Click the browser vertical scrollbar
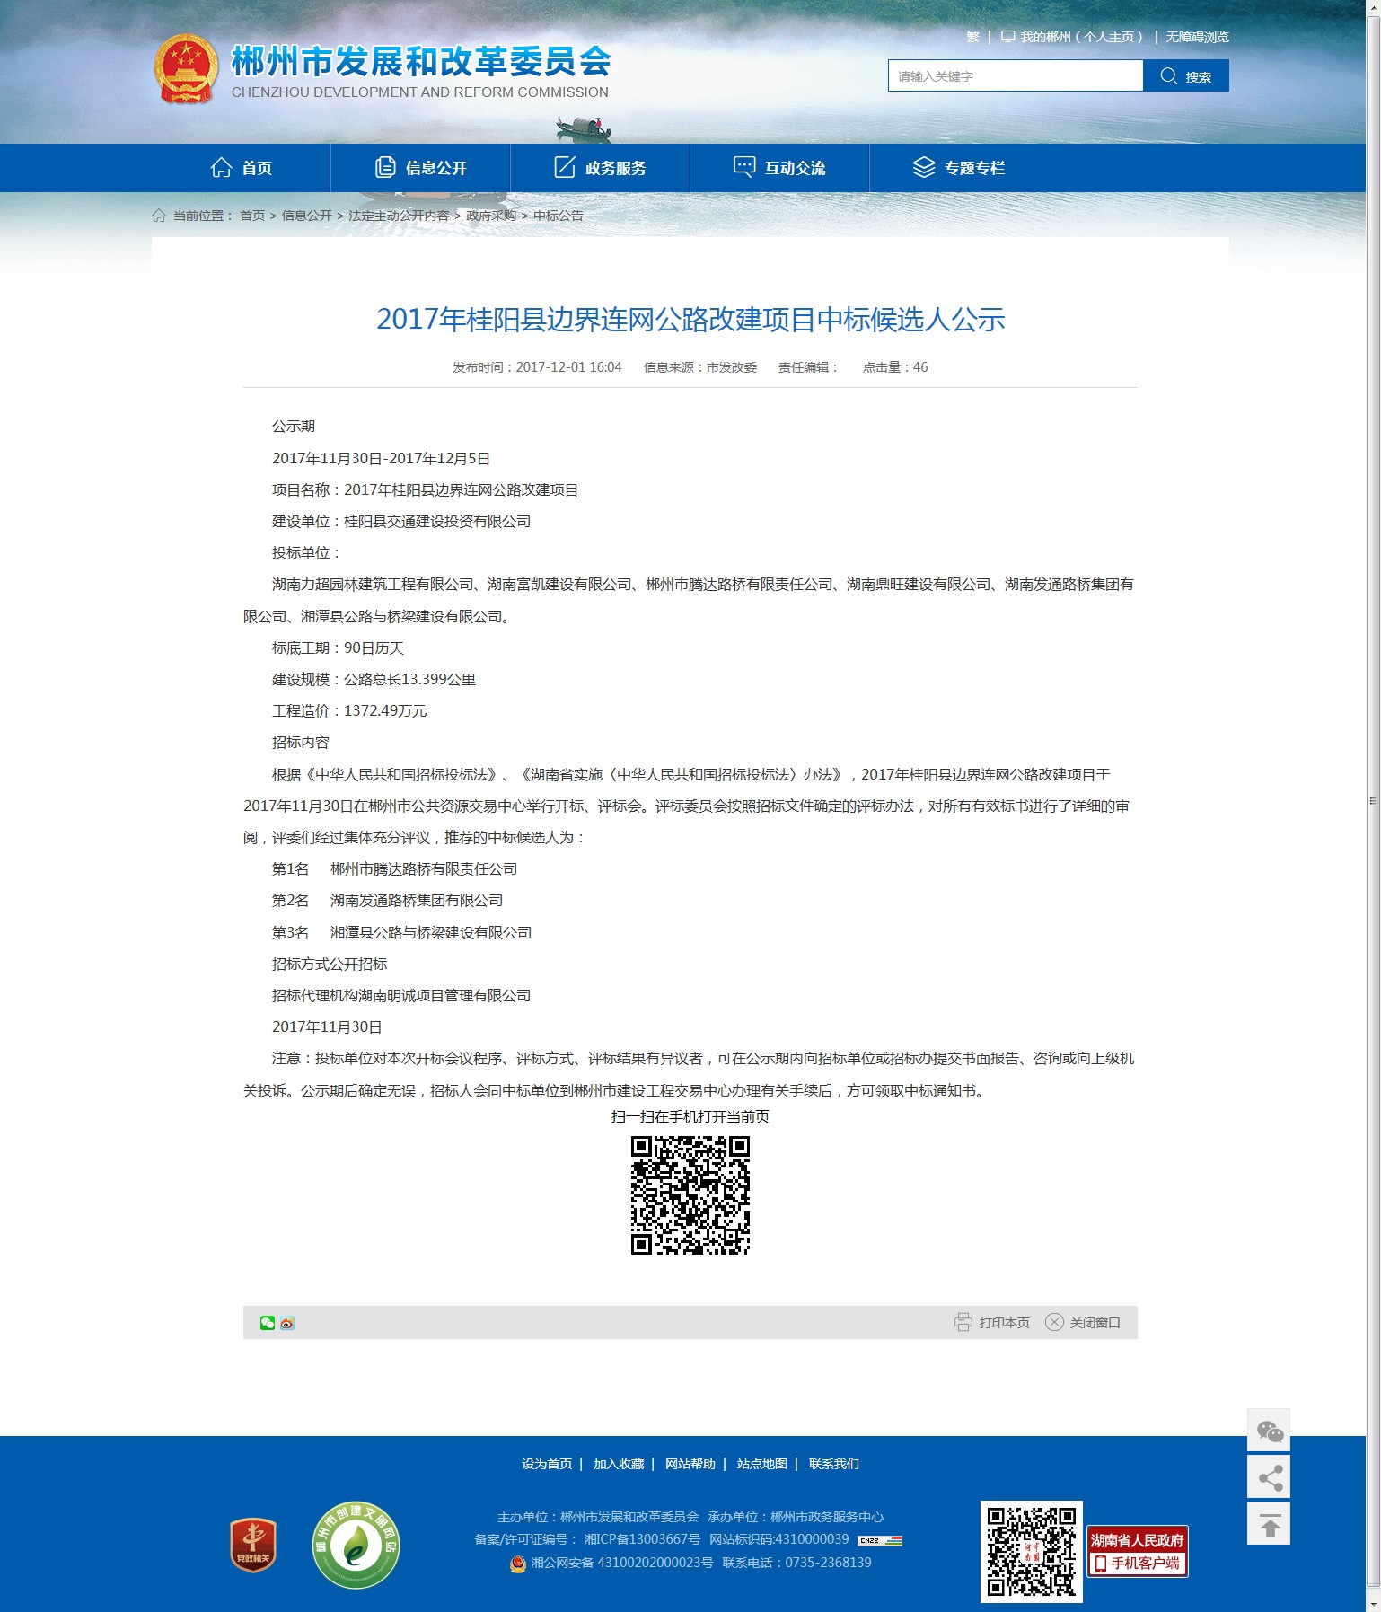 tap(1373, 799)
